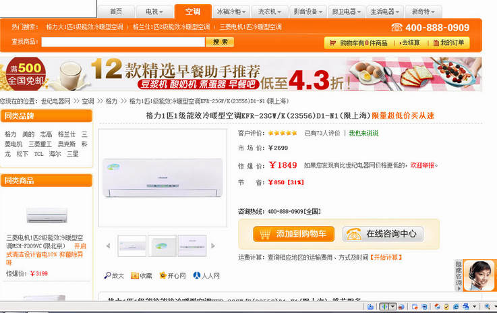Click the 放大 magnifier icon

pos(107,276)
